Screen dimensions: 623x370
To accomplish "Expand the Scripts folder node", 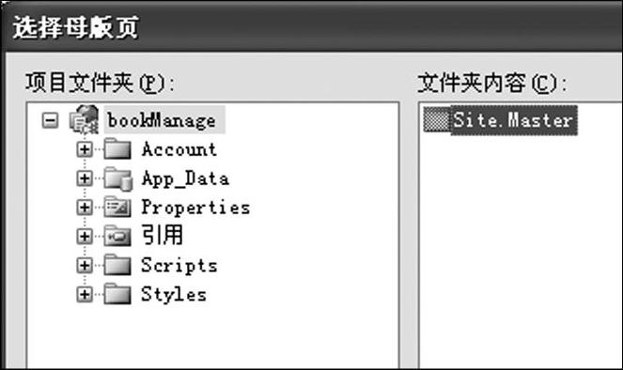I will click(x=85, y=266).
